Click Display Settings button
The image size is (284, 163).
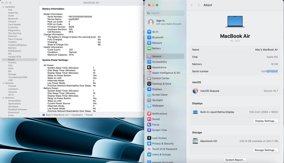pyautogui.click(x=266, y=121)
